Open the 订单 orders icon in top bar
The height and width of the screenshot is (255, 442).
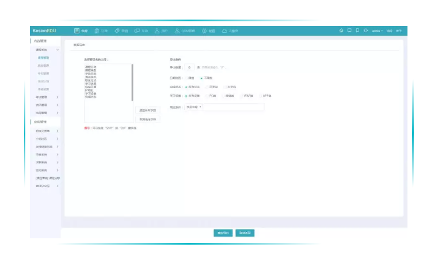click(x=97, y=31)
